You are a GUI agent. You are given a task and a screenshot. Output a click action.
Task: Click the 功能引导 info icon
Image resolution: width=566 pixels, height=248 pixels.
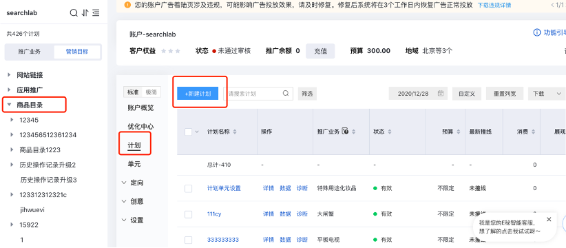pyautogui.click(x=537, y=32)
